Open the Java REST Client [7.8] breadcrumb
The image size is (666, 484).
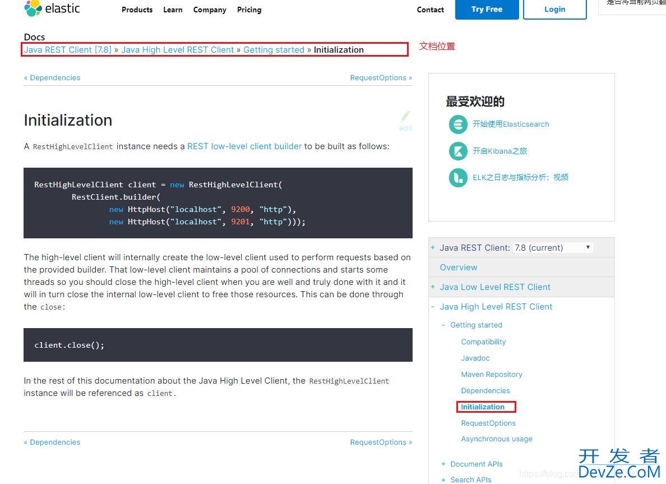[x=67, y=50]
